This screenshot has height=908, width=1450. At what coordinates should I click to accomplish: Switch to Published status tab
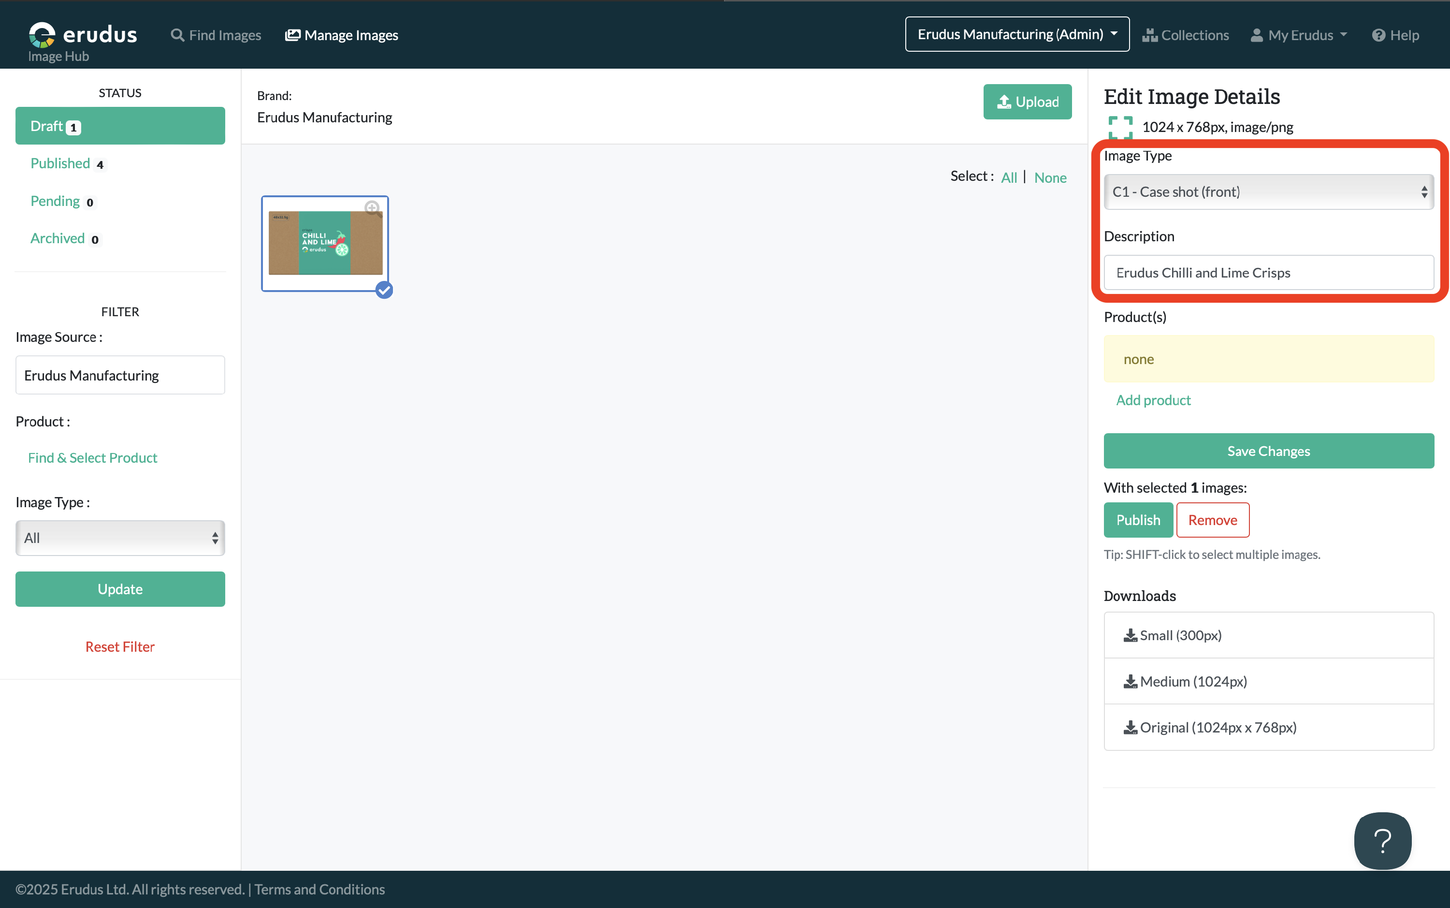[60, 163]
